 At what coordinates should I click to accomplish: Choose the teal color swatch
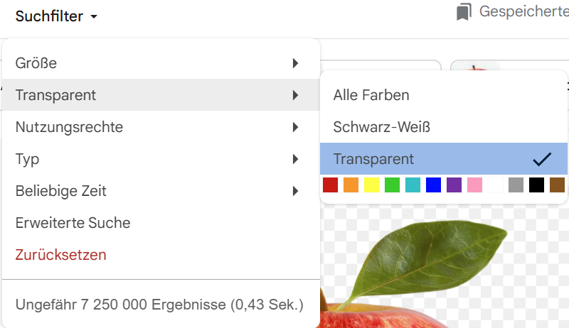[x=413, y=185]
